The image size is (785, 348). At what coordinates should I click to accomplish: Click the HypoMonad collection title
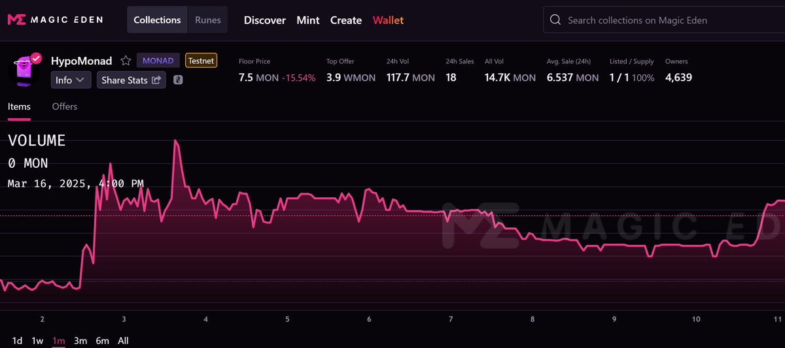pyautogui.click(x=82, y=61)
